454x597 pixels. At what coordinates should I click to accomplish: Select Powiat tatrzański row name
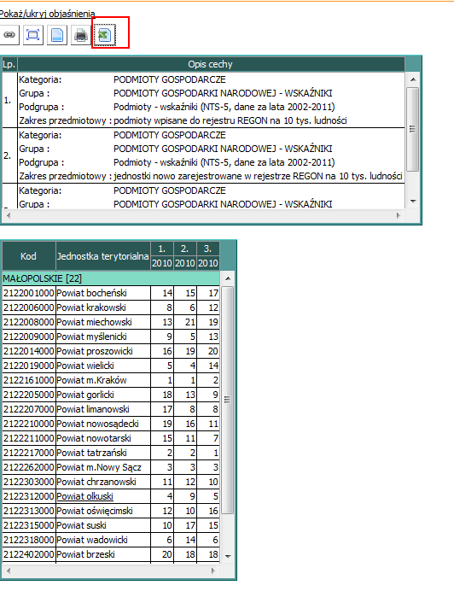[91, 453]
